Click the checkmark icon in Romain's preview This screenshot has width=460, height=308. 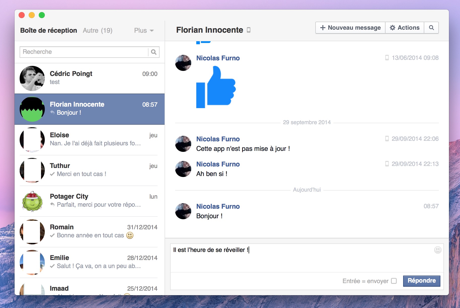[x=52, y=235]
